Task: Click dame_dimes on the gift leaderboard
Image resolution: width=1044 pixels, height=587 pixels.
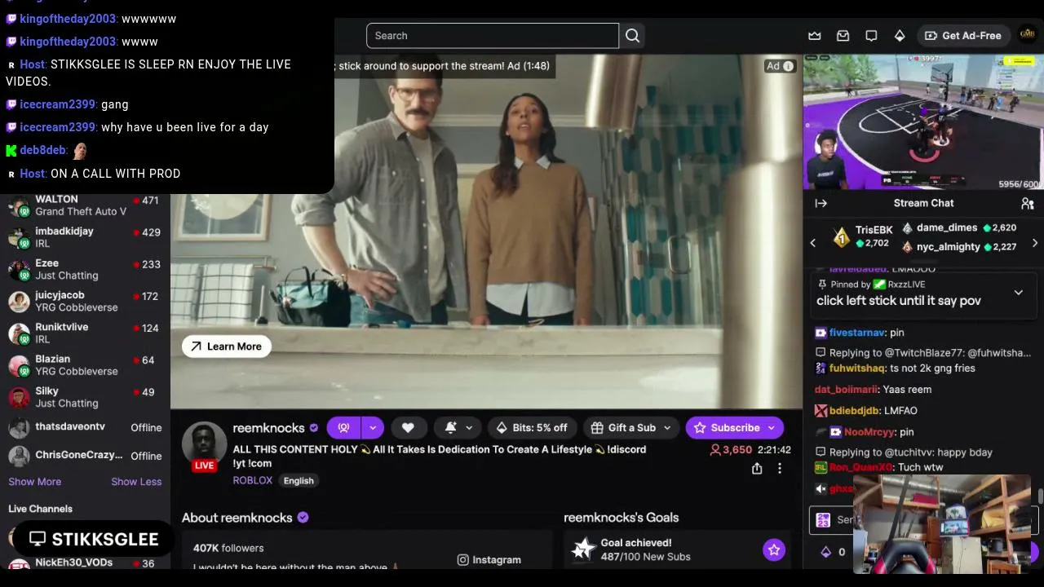Action: click(947, 228)
